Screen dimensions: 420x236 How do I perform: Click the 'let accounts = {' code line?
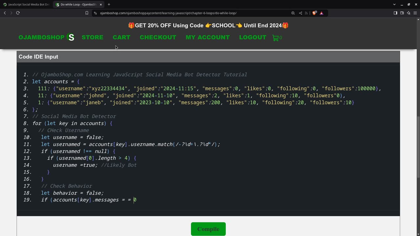[x=56, y=81]
